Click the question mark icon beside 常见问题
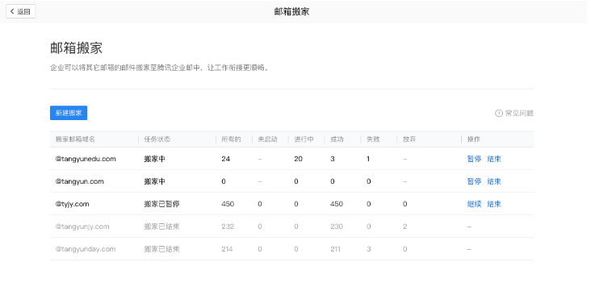Screen dimensions: 591x291 (x=499, y=114)
